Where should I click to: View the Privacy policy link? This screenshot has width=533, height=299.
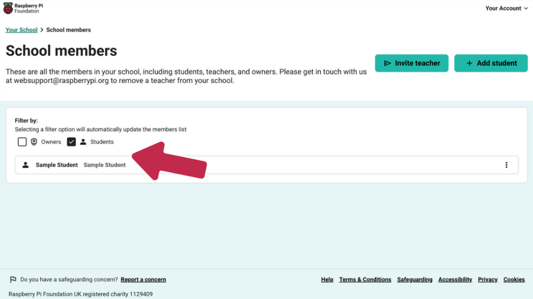click(487, 280)
